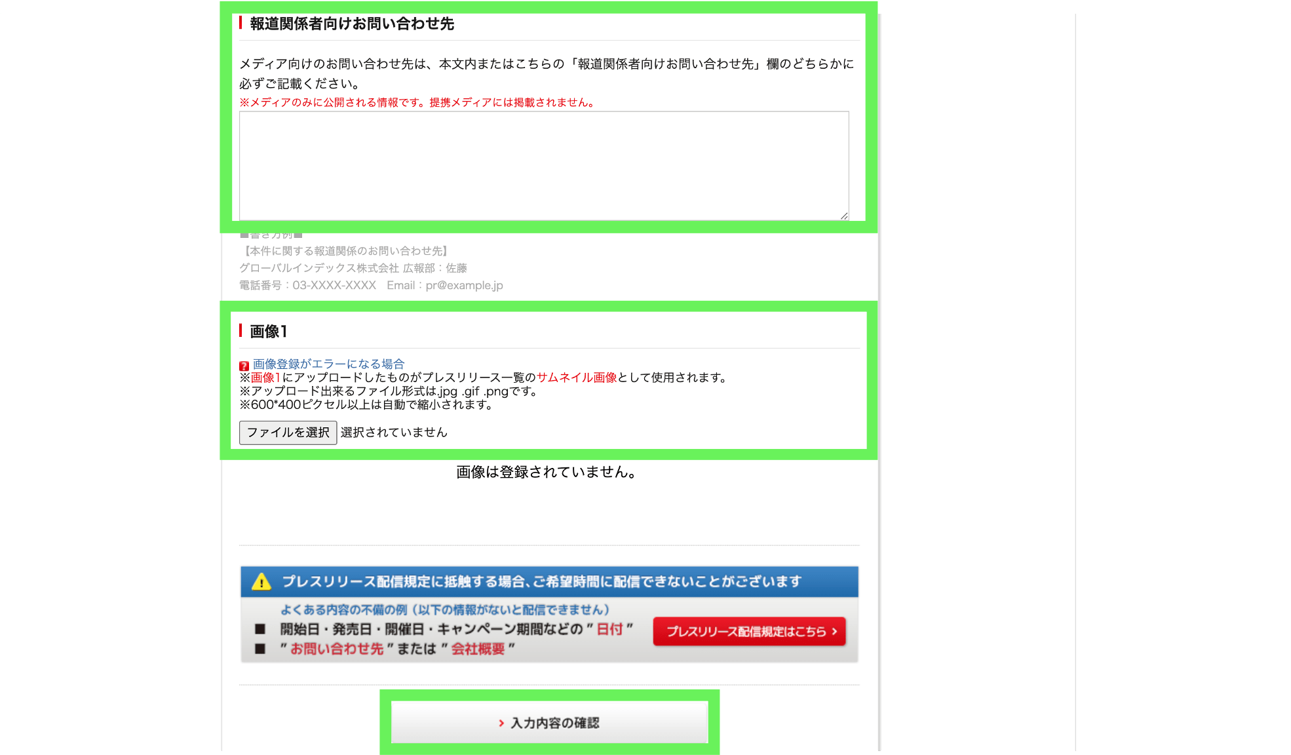Click the red 会社概要 text in banner
1291x755 pixels.
(478, 649)
